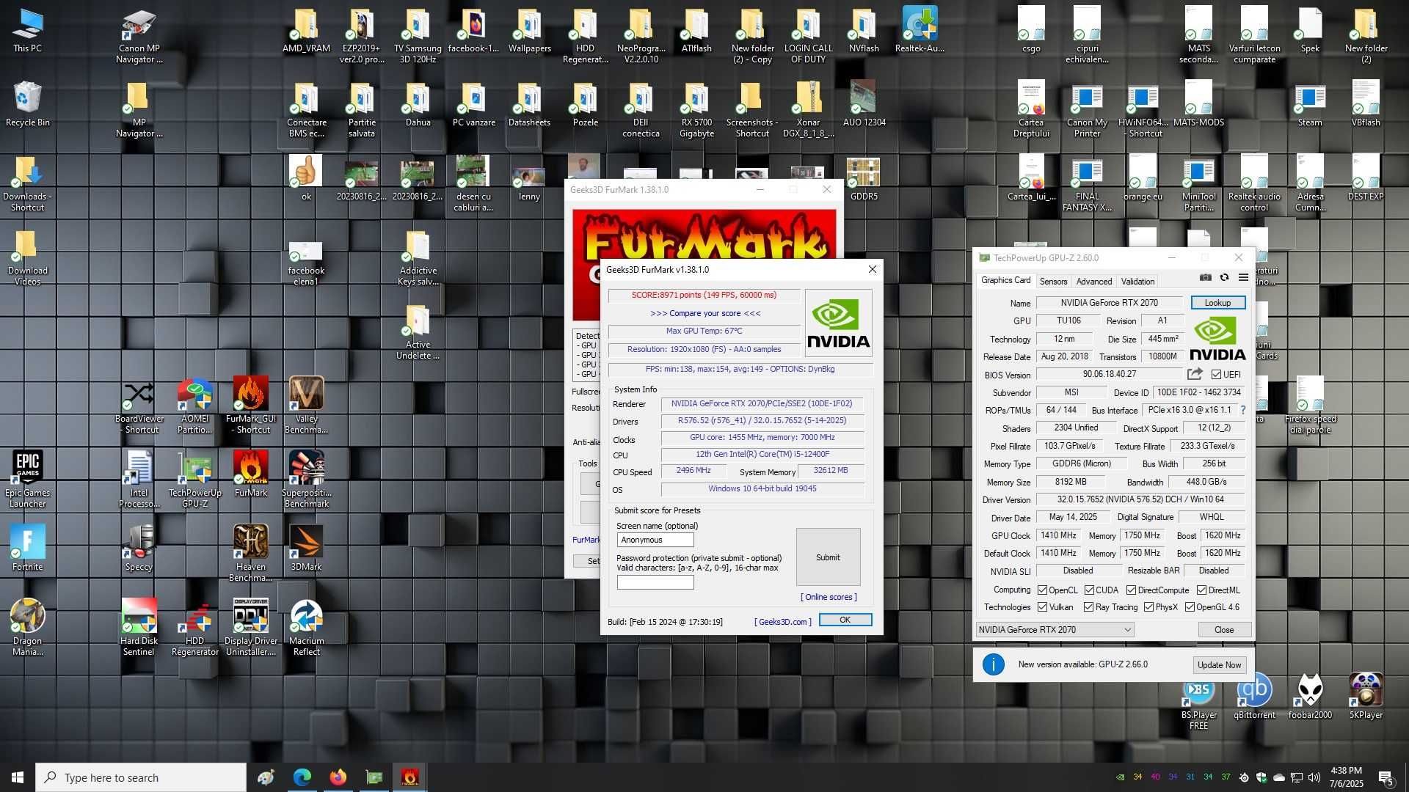Open the AOMEI Partition shortcut

[194, 405]
